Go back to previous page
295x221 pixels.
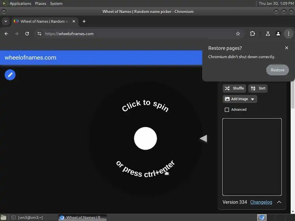coord(6,34)
